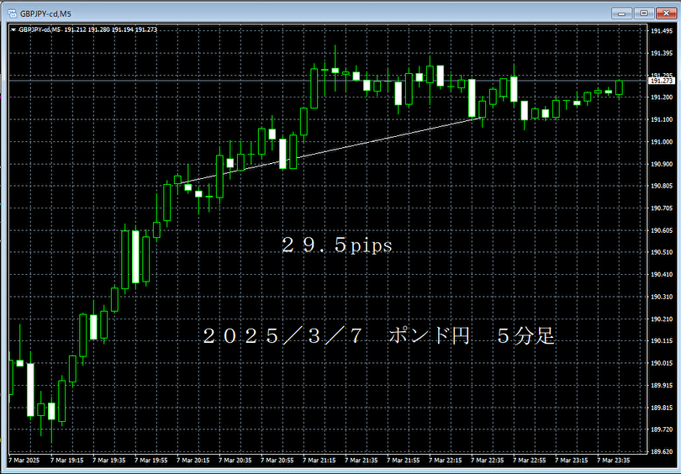Click the 7 Mar 20:15 time label
The height and width of the screenshot is (474, 681).
(x=193, y=461)
